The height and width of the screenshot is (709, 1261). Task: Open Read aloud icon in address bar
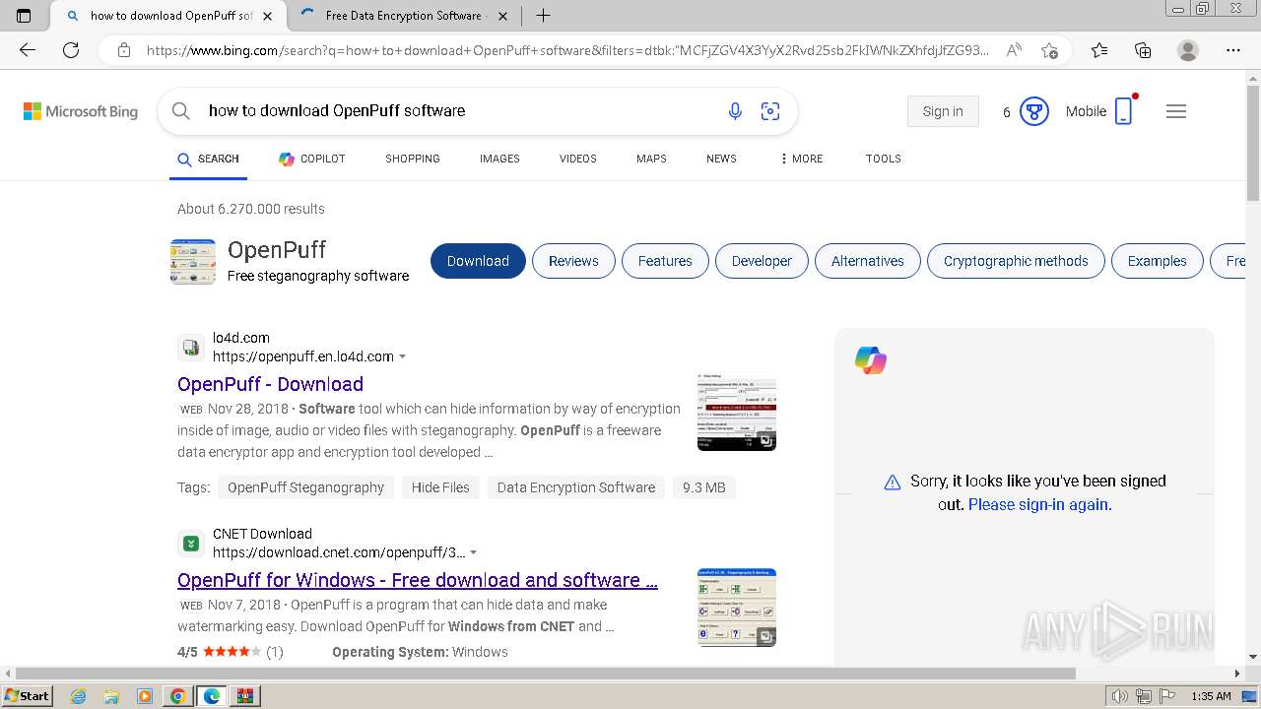coord(1013,50)
